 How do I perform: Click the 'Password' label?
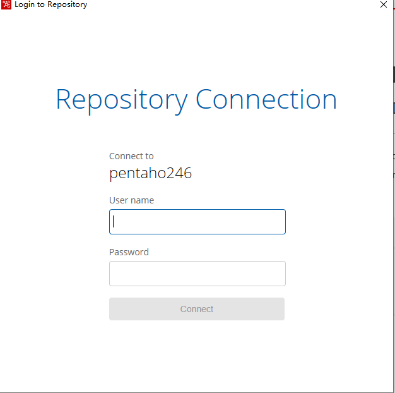[x=129, y=252]
